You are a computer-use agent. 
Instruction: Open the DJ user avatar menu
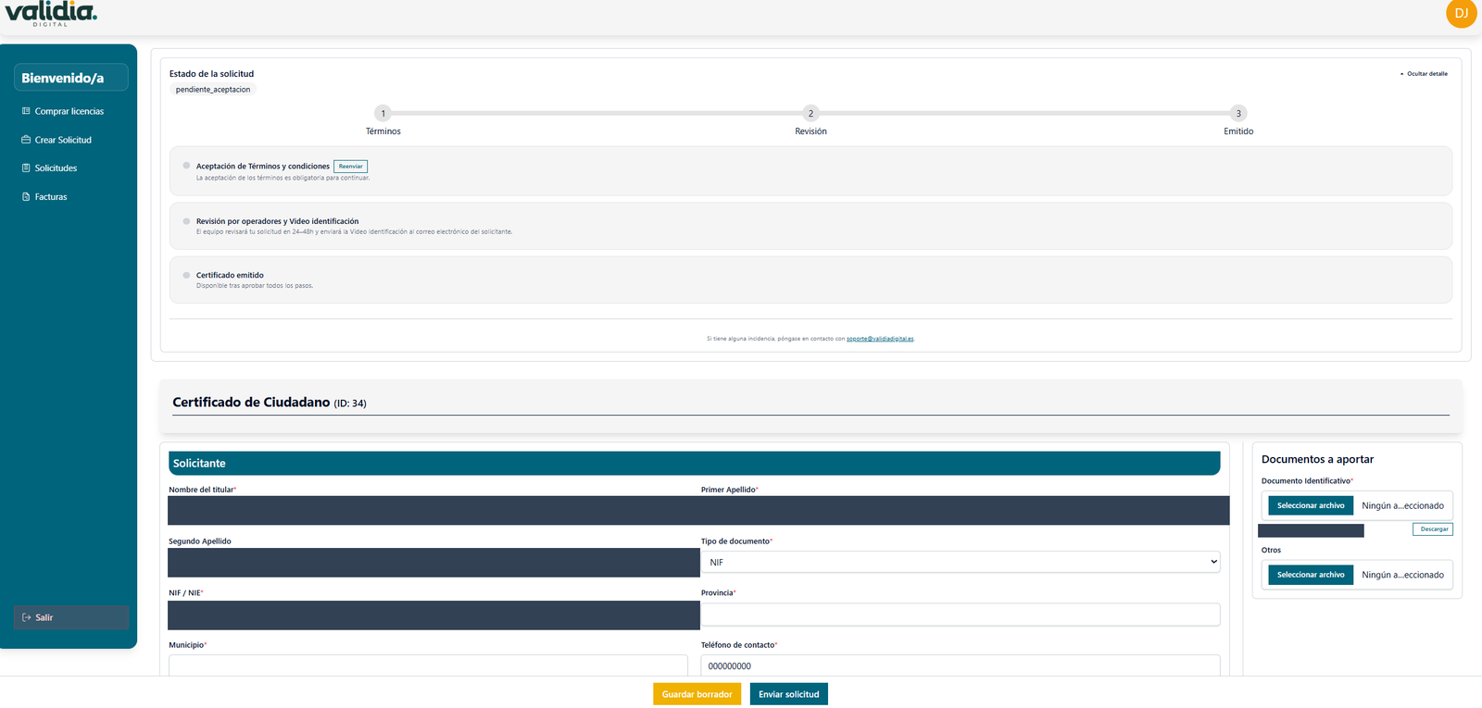click(1461, 13)
